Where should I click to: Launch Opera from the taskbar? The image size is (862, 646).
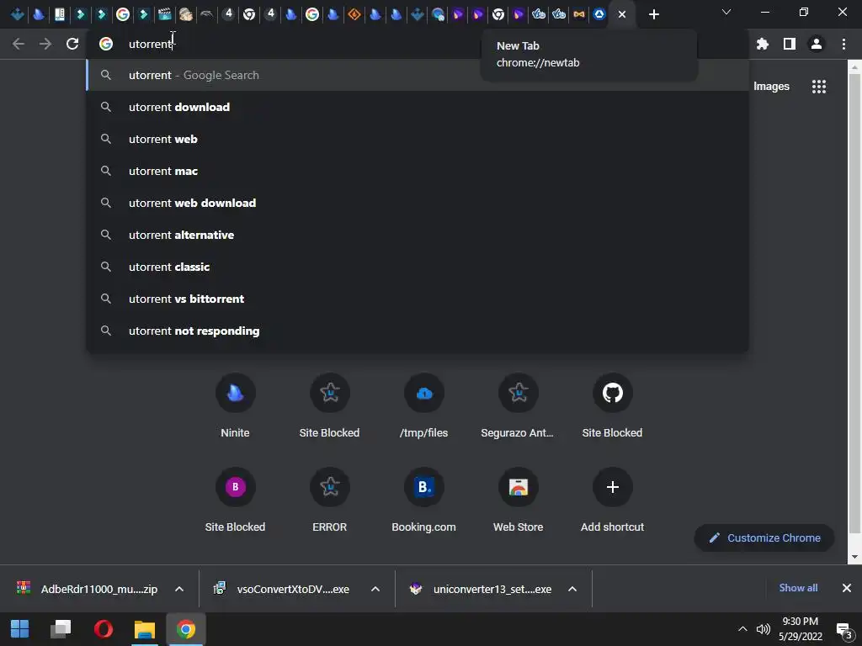[103, 629]
